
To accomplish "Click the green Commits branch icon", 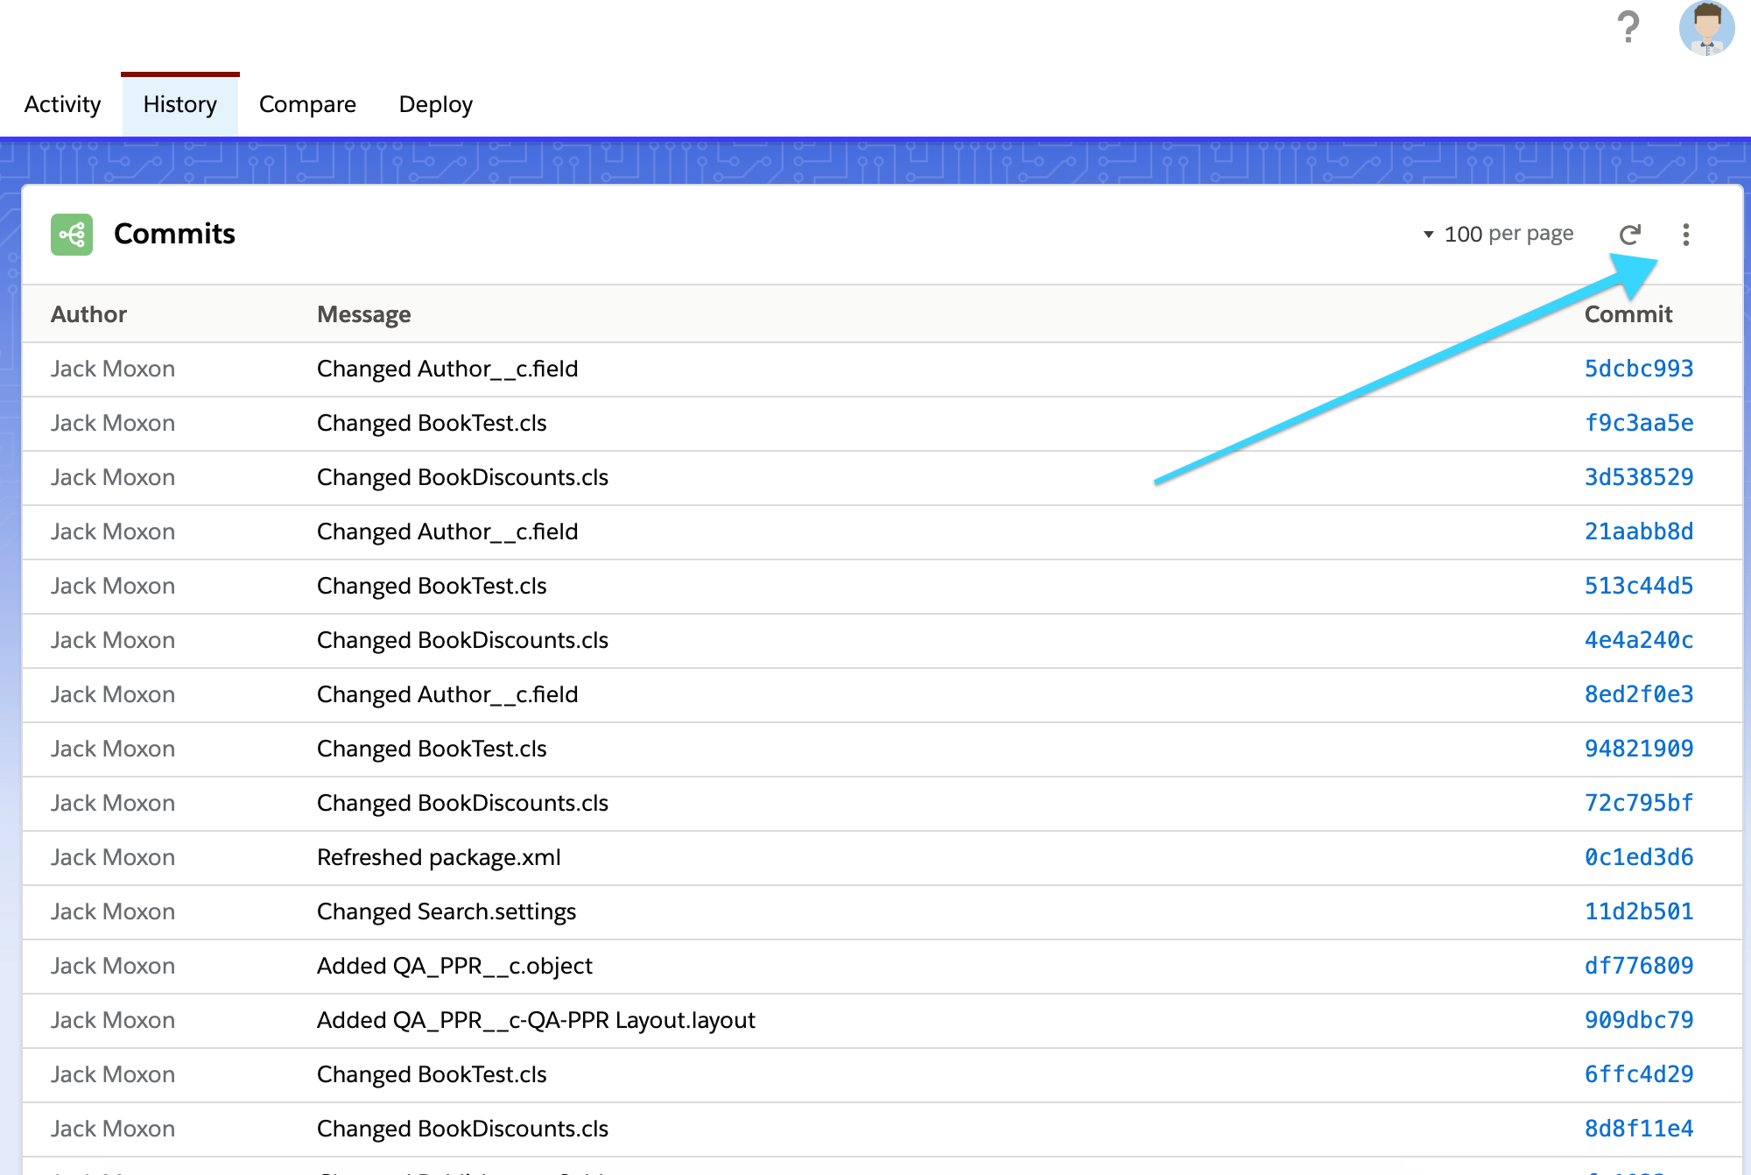I will point(72,235).
